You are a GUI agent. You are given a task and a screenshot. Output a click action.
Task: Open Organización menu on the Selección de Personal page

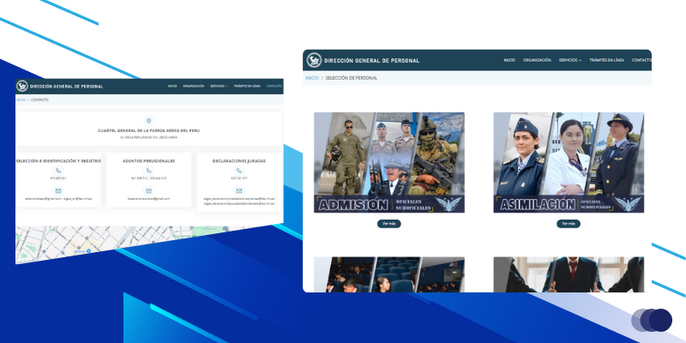click(537, 60)
